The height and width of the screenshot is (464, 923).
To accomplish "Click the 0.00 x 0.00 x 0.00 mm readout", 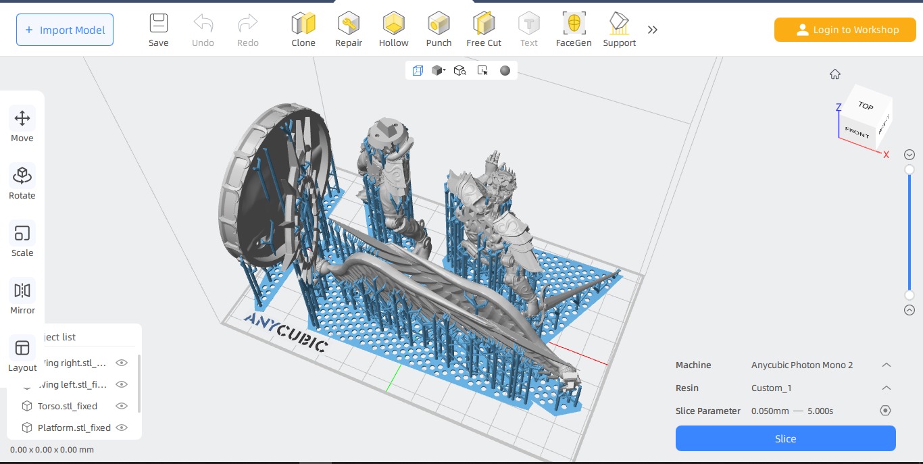I will pyautogui.click(x=52, y=449).
